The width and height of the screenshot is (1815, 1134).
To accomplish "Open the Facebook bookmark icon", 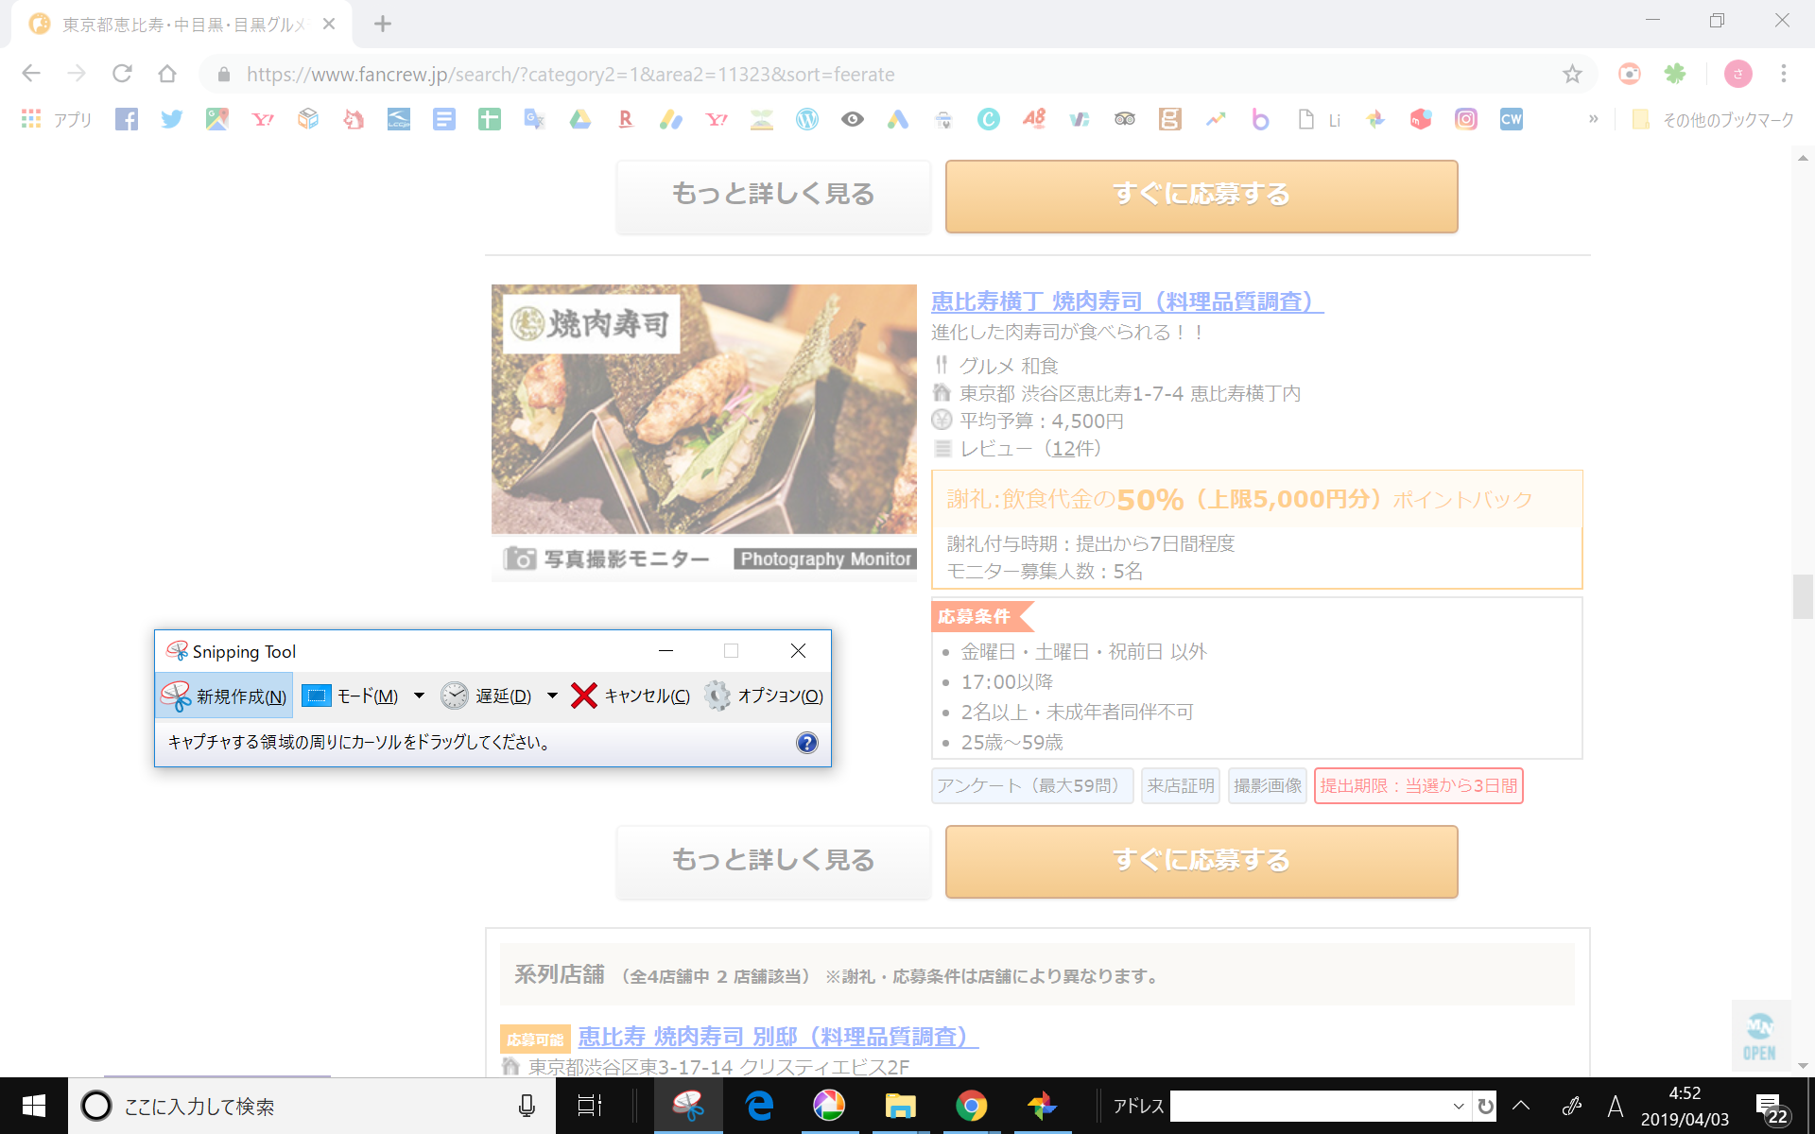I will click(127, 119).
